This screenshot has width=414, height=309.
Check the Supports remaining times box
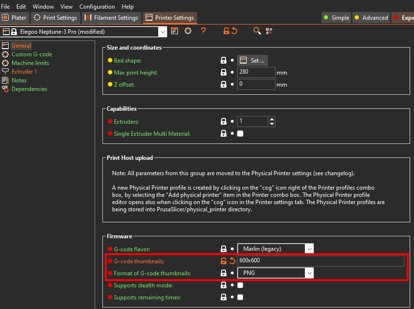tap(240, 297)
